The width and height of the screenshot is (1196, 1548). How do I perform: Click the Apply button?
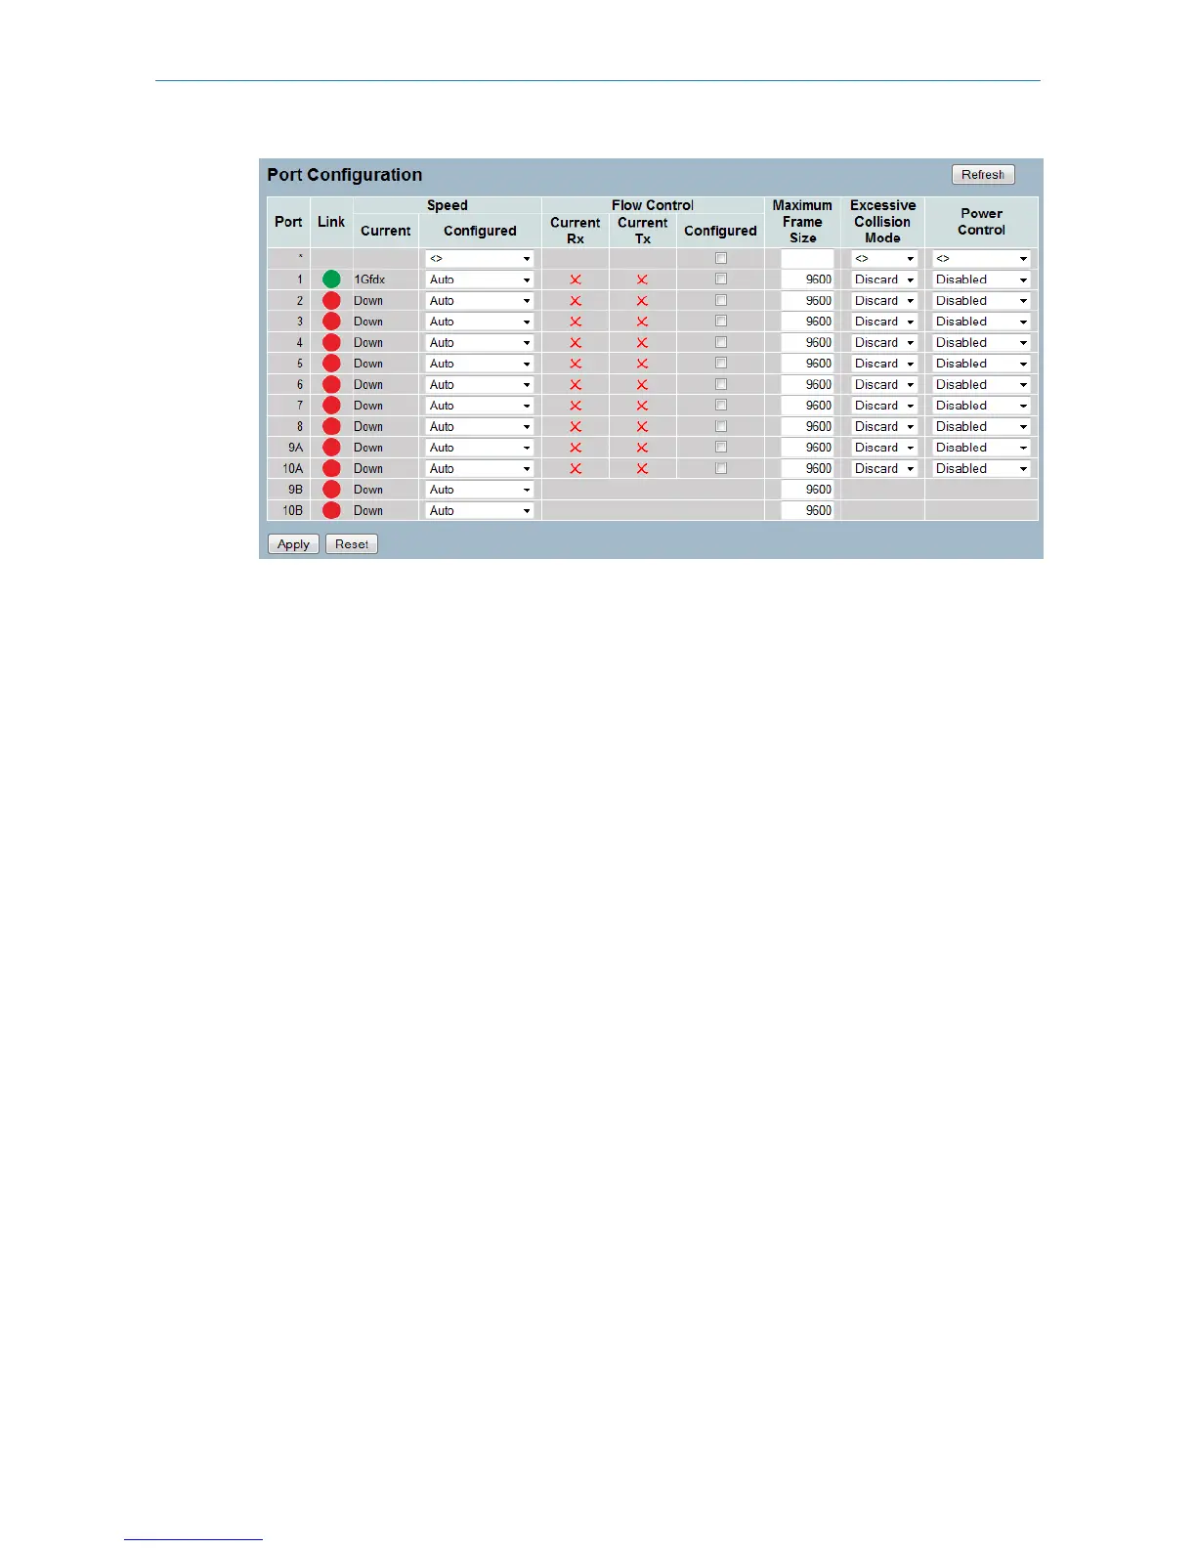[x=293, y=544]
